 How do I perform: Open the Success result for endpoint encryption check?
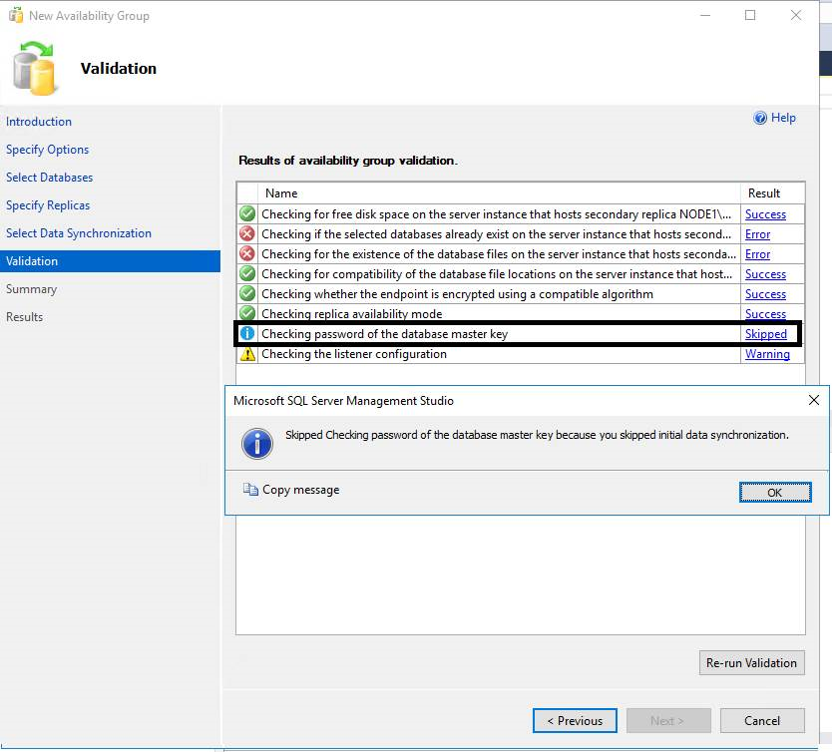click(x=765, y=294)
